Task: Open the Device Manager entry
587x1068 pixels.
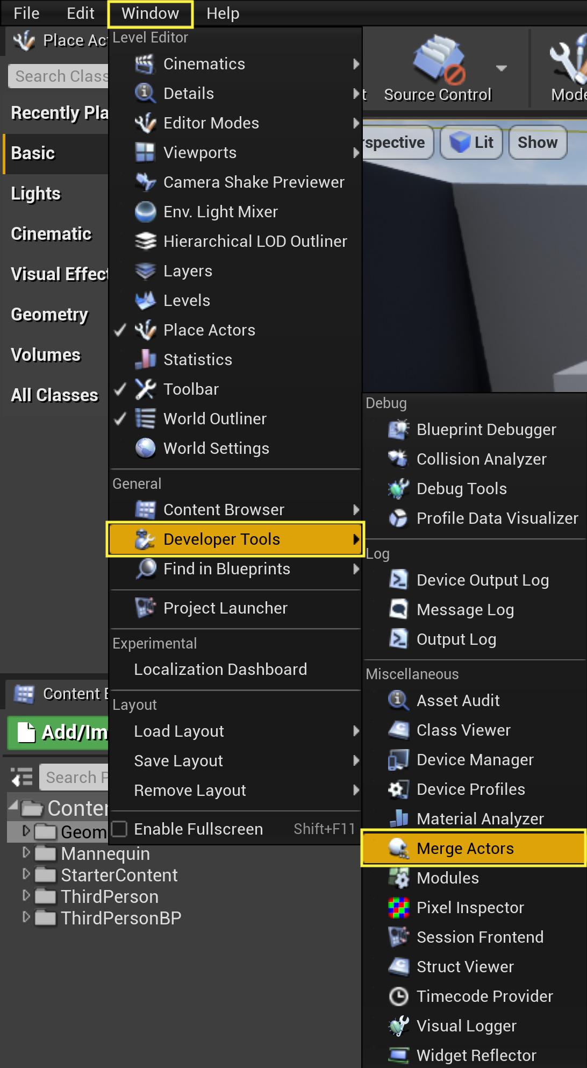Action: coord(474,760)
